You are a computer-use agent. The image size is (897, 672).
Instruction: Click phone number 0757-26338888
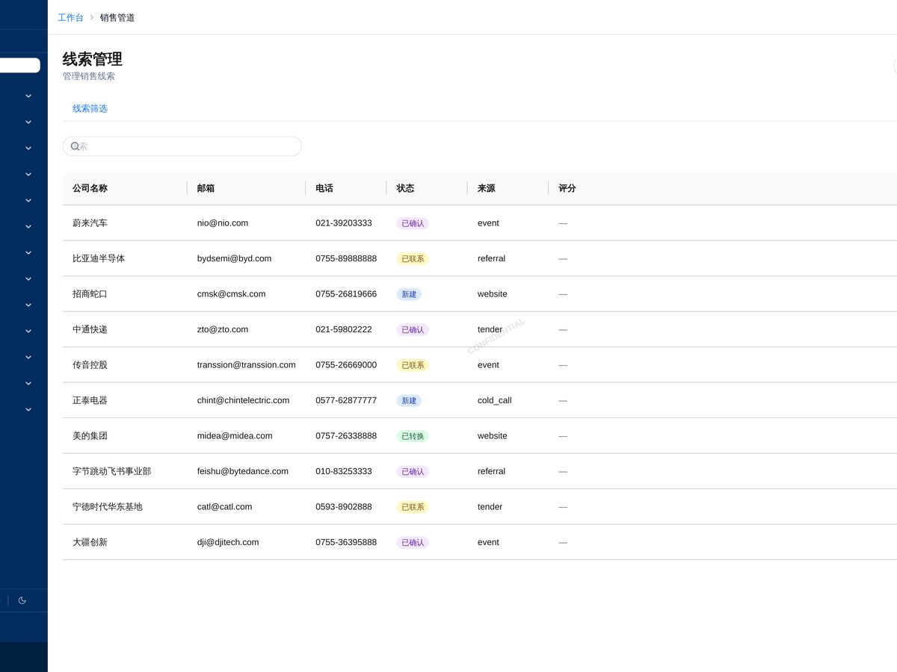pyautogui.click(x=346, y=436)
